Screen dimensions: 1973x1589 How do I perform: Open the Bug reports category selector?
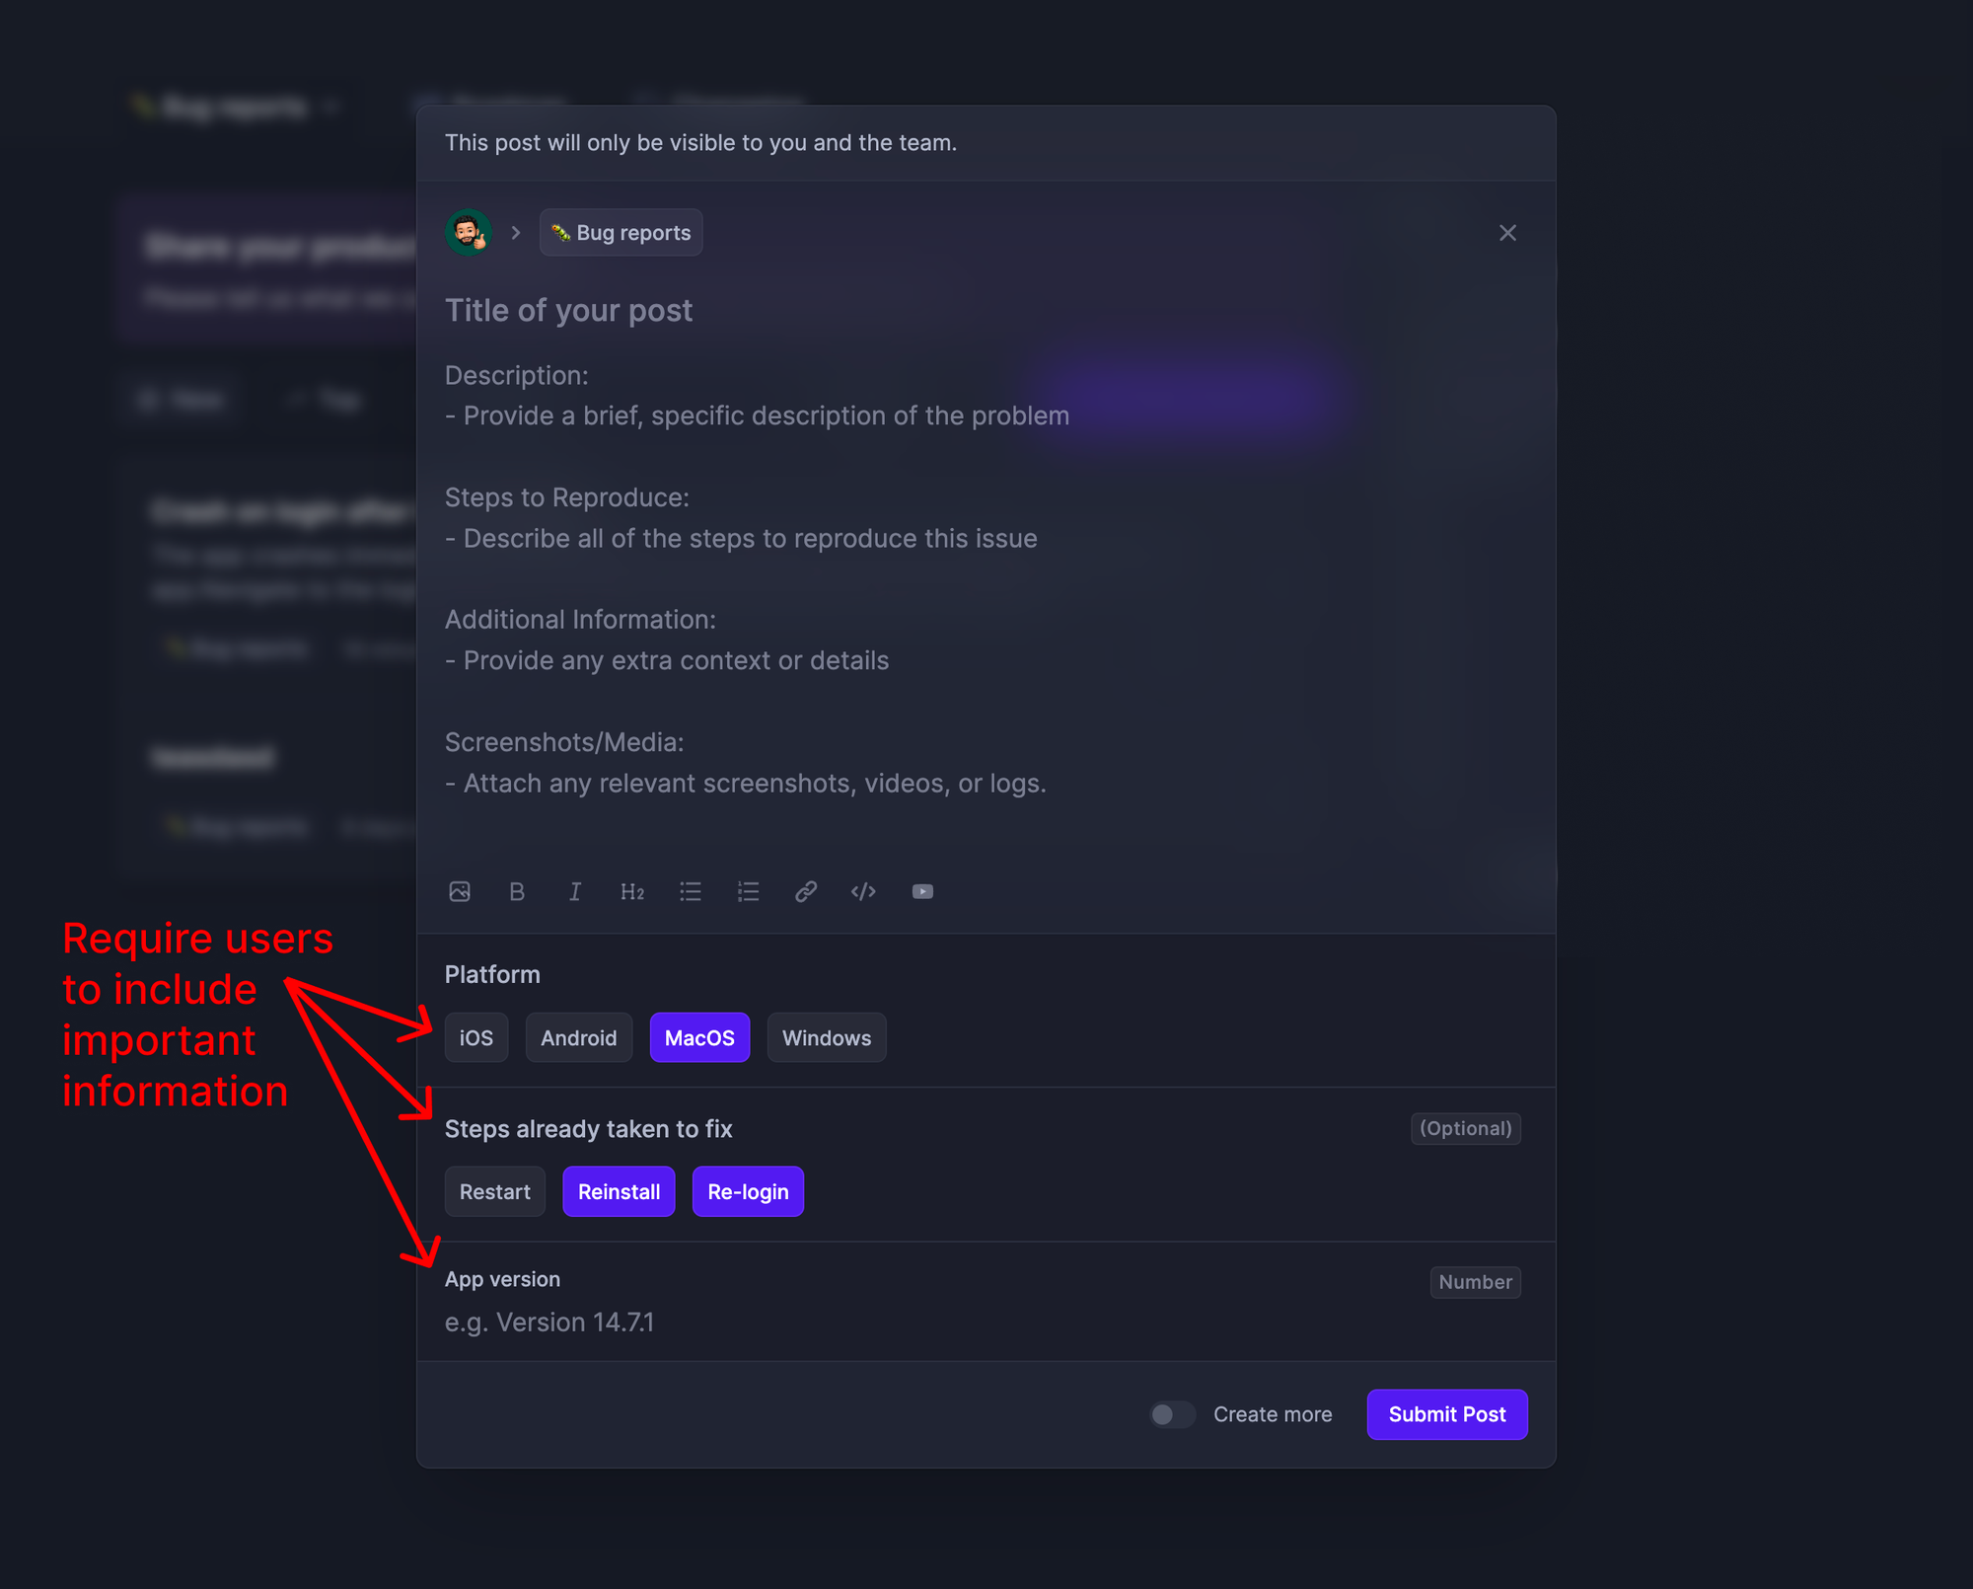621,233
